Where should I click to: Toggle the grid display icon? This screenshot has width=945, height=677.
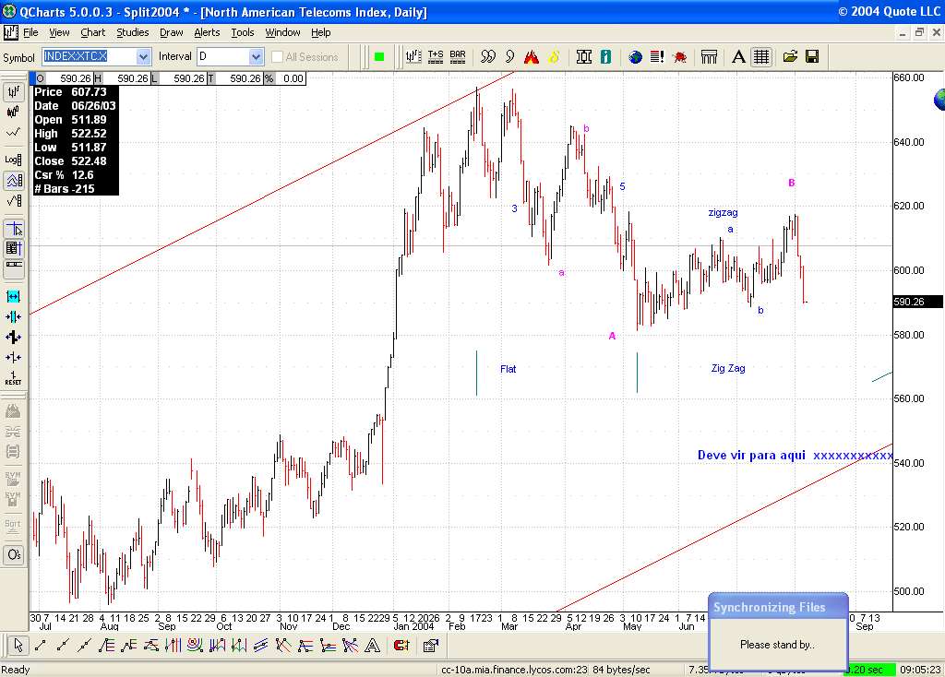pyautogui.click(x=760, y=56)
